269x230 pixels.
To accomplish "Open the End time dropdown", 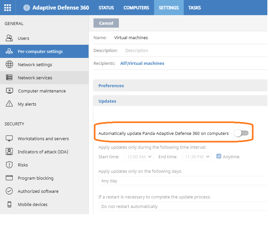I will pyautogui.click(x=197, y=157).
